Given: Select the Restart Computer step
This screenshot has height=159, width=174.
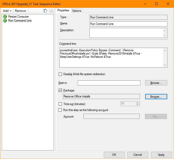Looking at the screenshot, I should (19, 17).
